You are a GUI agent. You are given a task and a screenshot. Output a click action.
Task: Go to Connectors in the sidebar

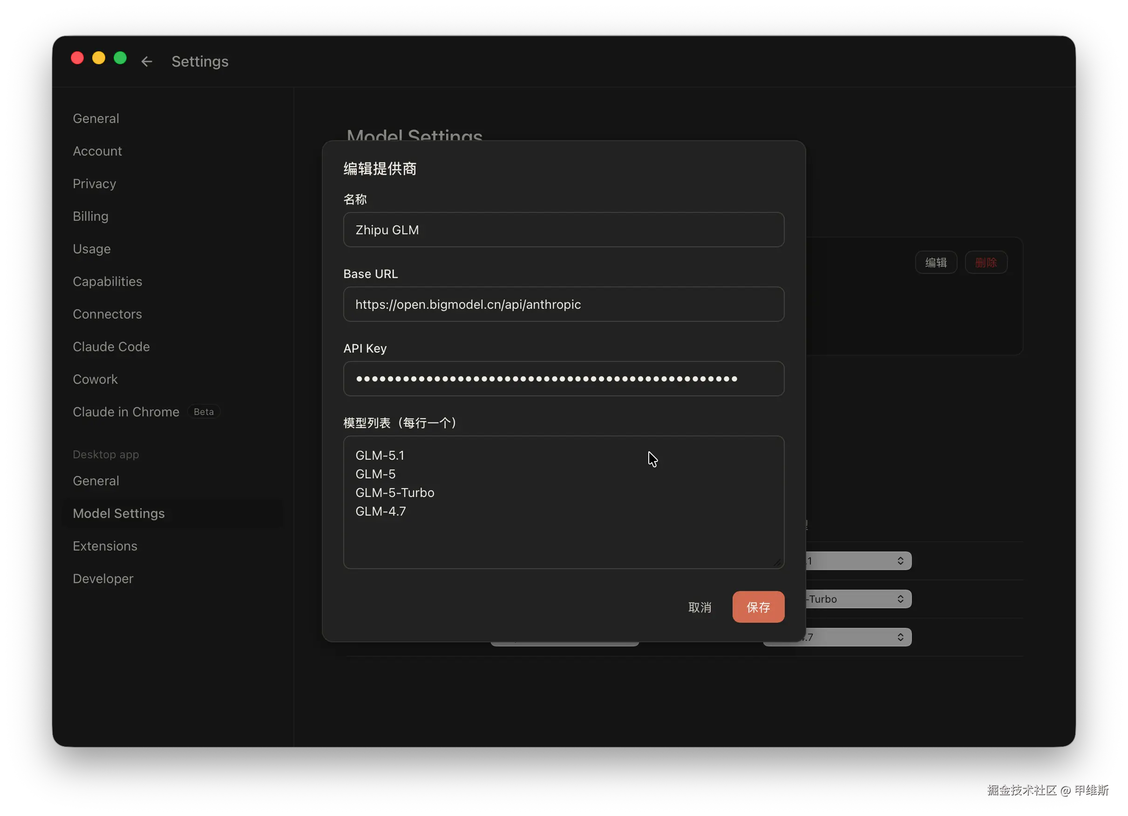tap(107, 314)
